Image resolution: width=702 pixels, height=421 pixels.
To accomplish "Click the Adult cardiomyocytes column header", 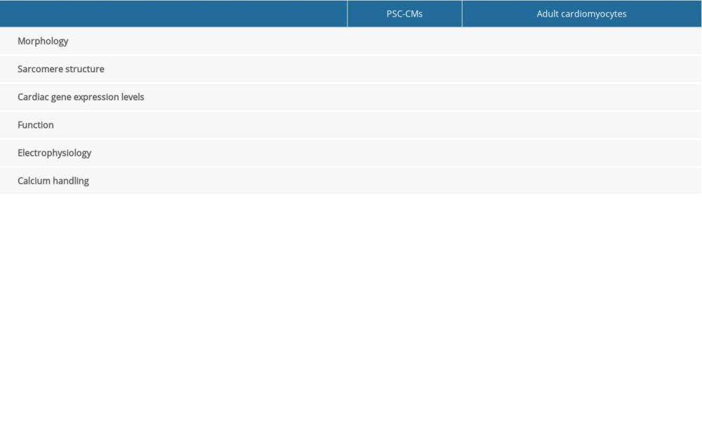I will tap(581, 14).
